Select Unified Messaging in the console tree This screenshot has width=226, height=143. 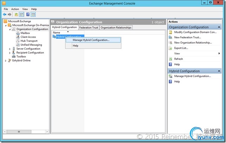[x=31, y=45]
